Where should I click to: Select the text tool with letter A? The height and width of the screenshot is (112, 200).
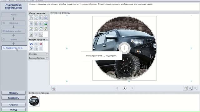pos(31,35)
